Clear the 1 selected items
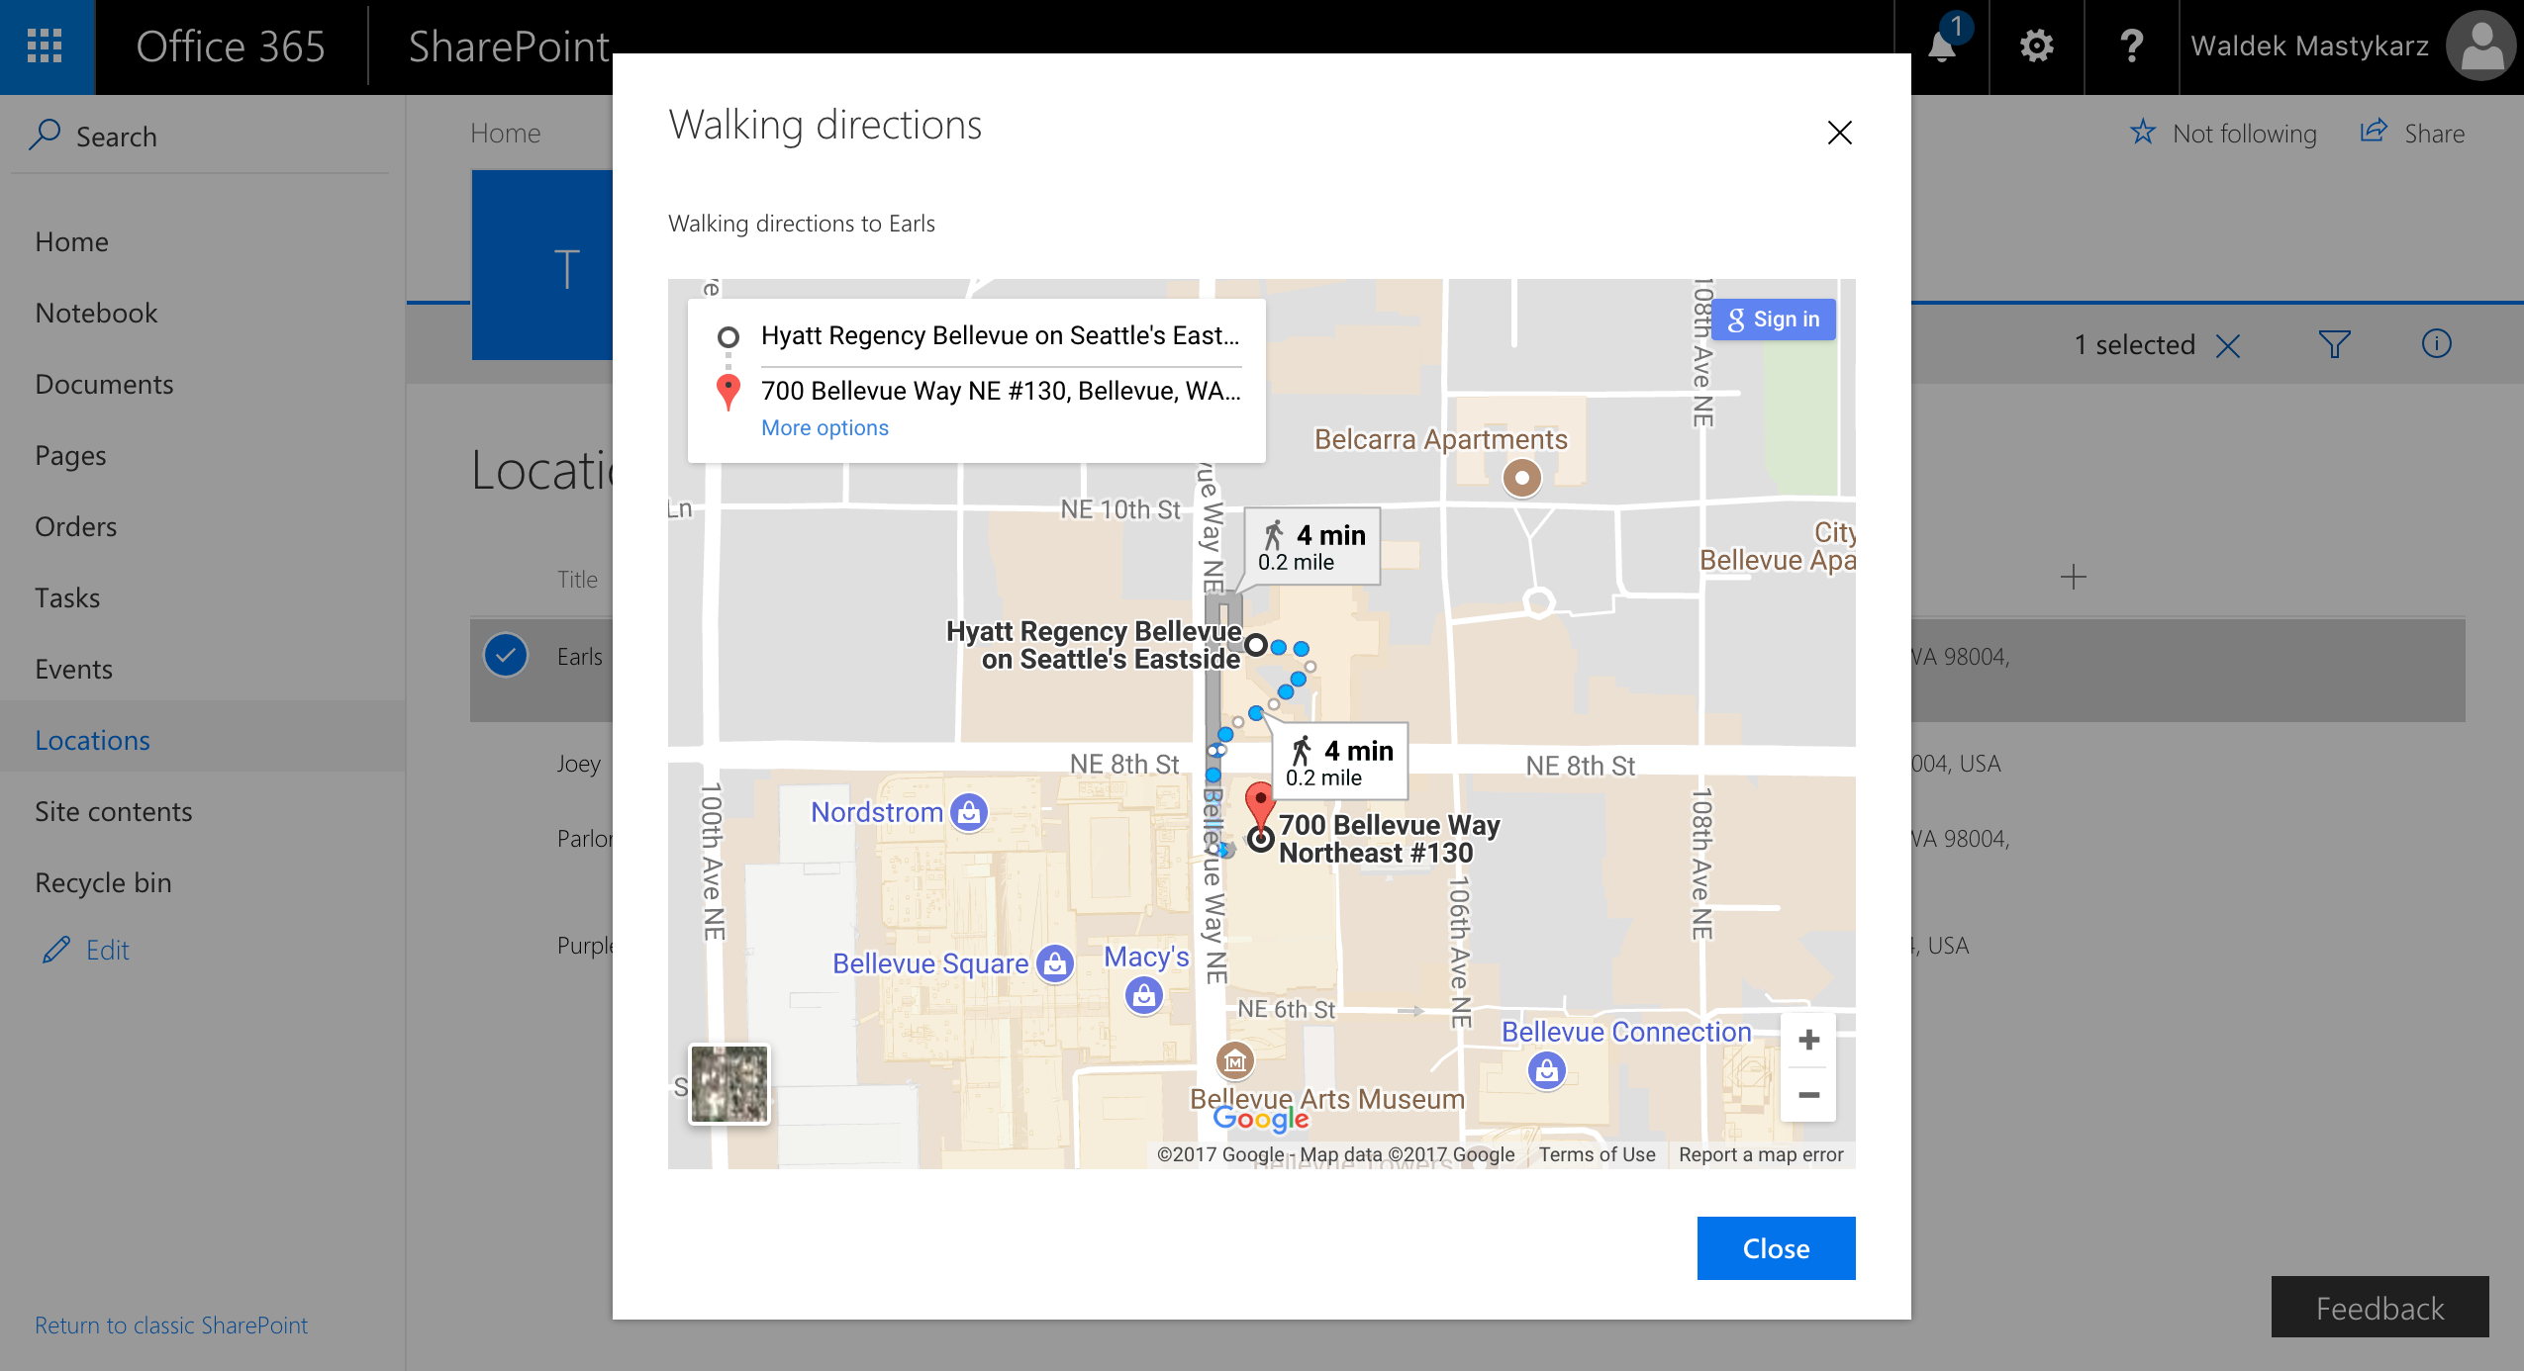 (2228, 345)
